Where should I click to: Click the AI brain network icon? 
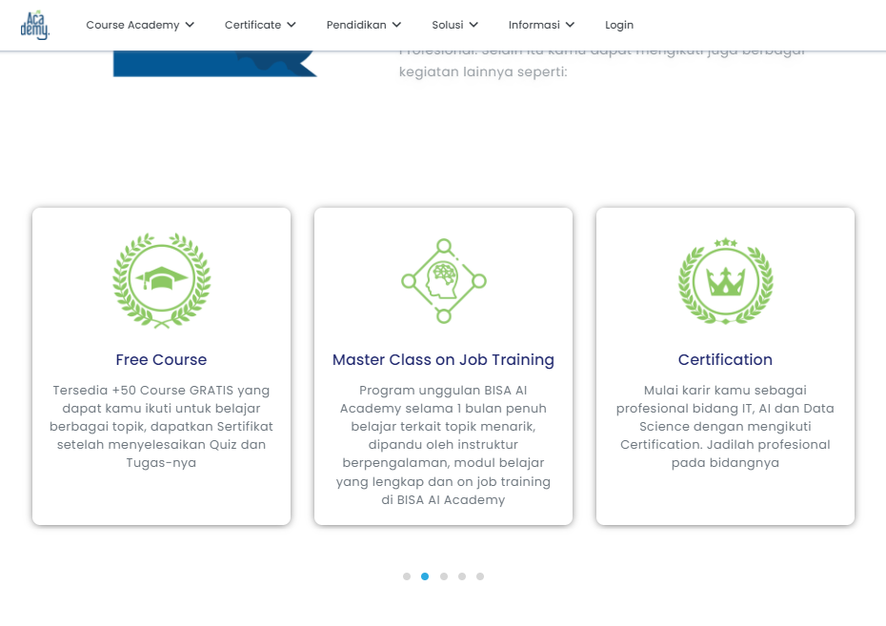pyautogui.click(x=443, y=281)
